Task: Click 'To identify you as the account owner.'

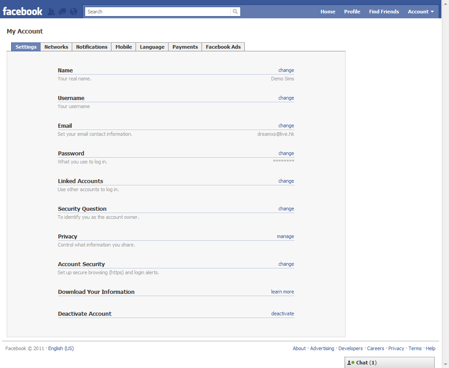Action: [98, 217]
